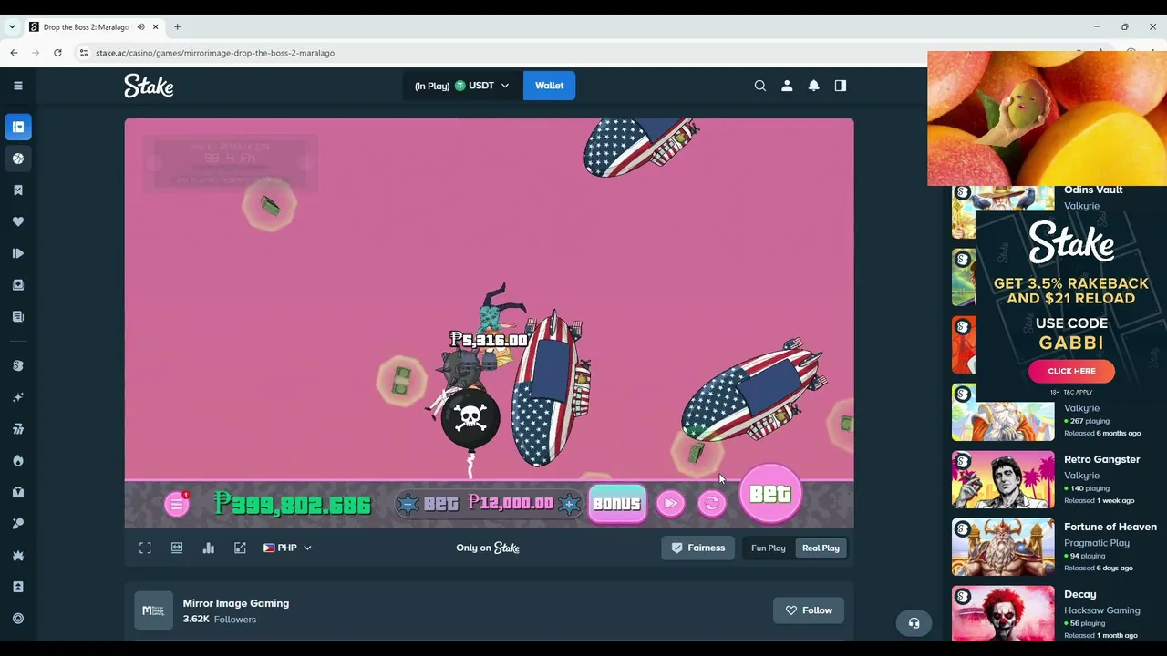Toggle turbo fast-forward button in game
The height and width of the screenshot is (656, 1167).
click(670, 503)
